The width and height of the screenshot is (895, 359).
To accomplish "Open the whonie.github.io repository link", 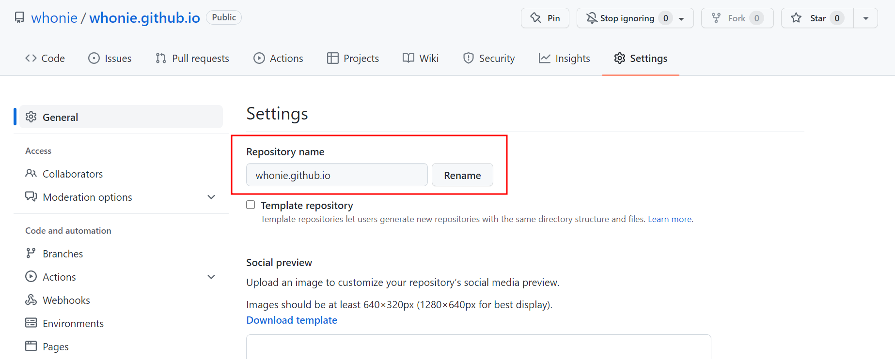I will [x=144, y=18].
